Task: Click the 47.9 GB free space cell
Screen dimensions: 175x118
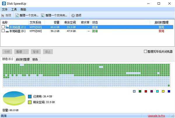Action: click(71, 31)
